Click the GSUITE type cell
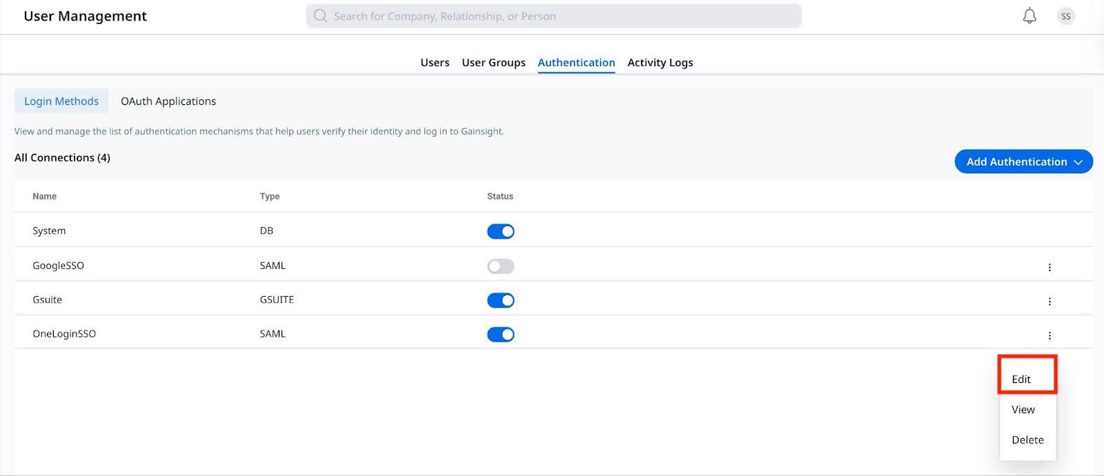1104x476 pixels. click(277, 299)
